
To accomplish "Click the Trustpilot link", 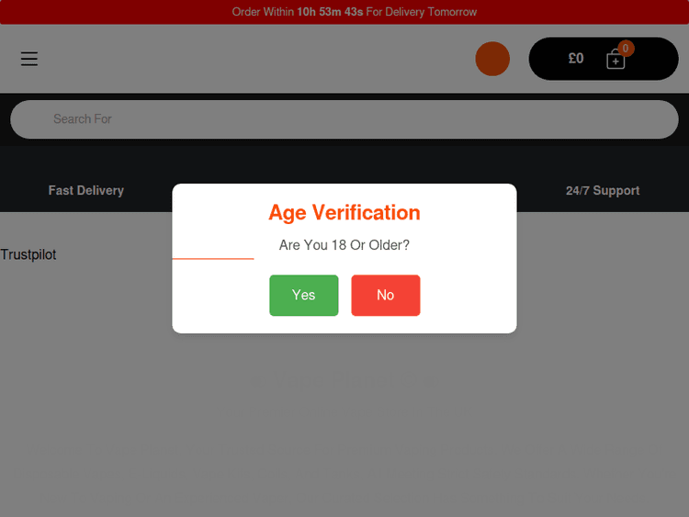I will (28, 254).
